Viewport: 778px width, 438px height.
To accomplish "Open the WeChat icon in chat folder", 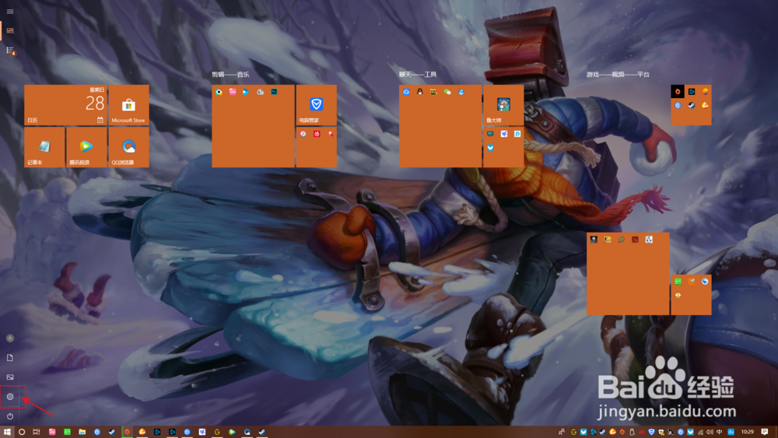I will 447,92.
